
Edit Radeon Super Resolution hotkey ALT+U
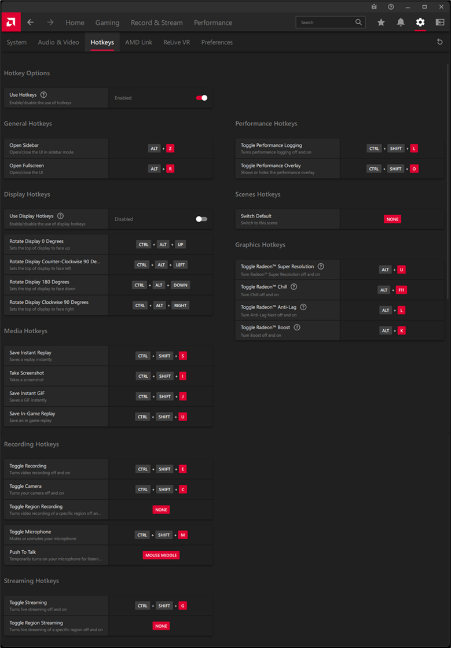coord(393,270)
